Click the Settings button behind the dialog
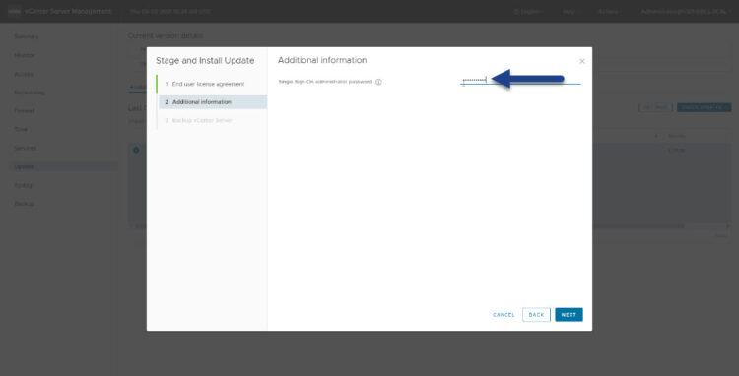 coord(655,107)
